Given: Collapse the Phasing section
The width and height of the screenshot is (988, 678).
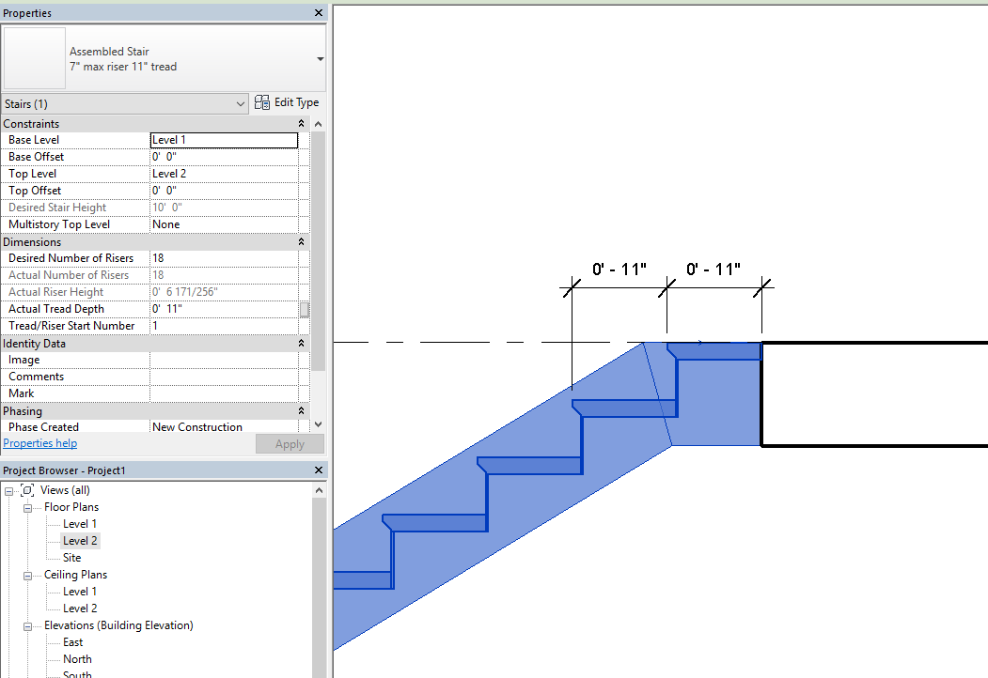Looking at the screenshot, I should pos(301,410).
